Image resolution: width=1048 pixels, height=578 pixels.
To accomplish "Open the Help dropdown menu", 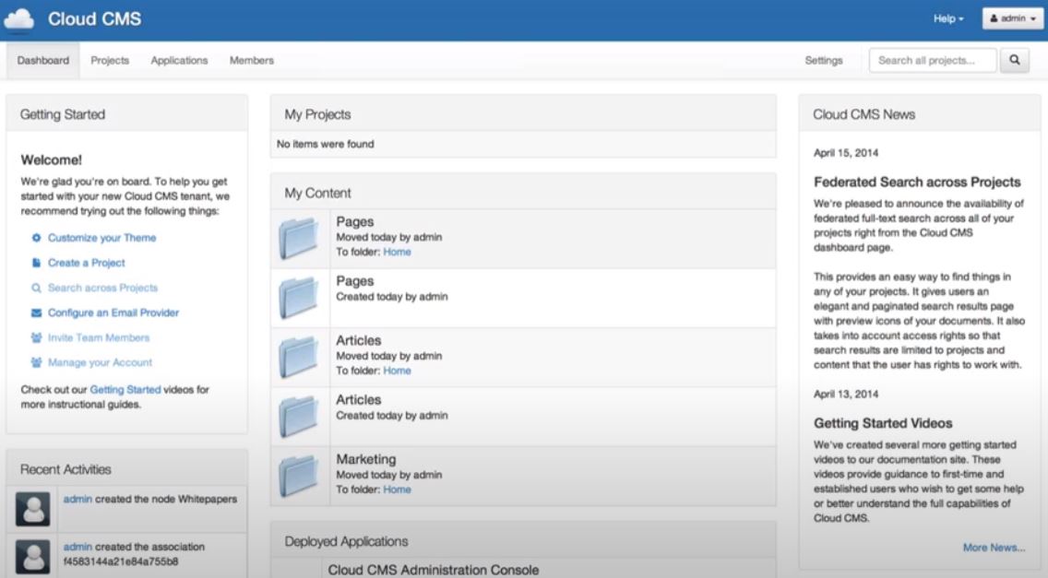I will click(948, 18).
